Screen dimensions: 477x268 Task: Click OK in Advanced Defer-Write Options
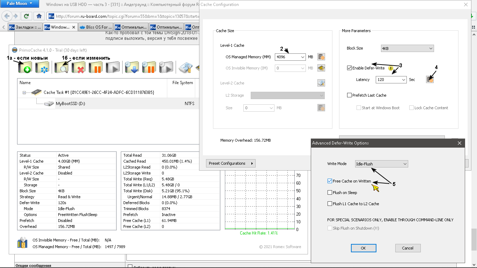364,248
